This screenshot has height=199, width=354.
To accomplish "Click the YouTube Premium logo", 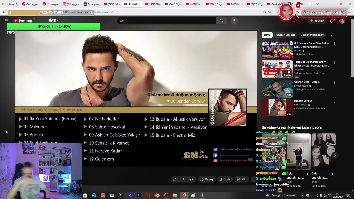I will [23, 21].
